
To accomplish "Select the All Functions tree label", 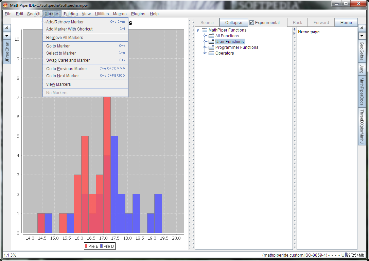I will pos(227,36).
